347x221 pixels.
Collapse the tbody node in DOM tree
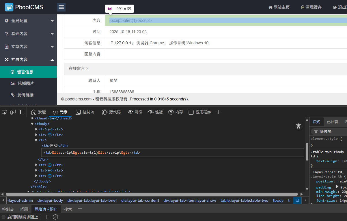(x=33, y=124)
